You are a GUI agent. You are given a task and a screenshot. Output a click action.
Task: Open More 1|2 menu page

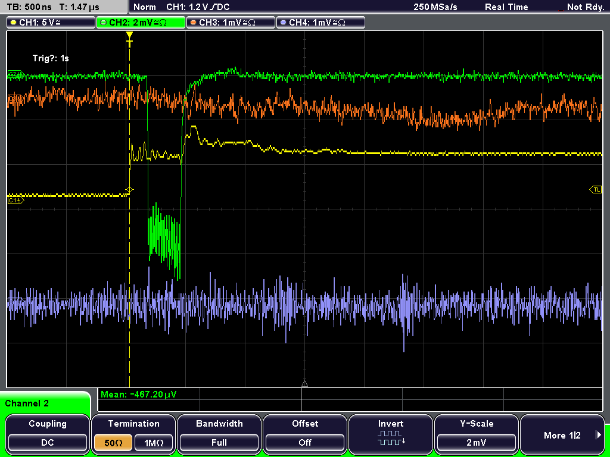click(x=562, y=435)
